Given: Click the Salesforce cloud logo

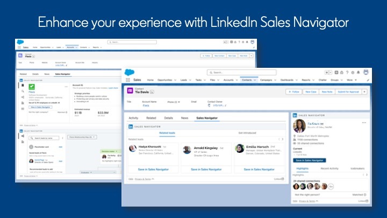Looking at the screenshot, I should point(130,72).
